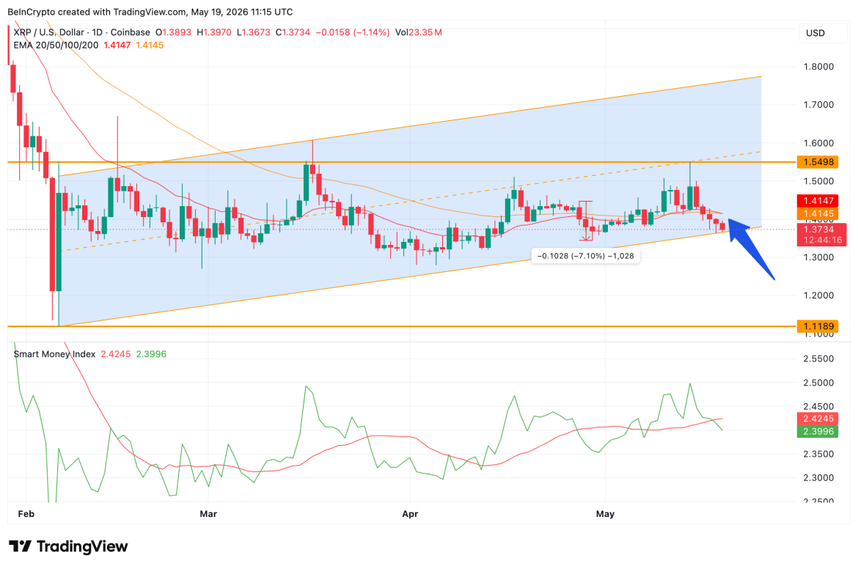The width and height of the screenshot is (858, 569).
Task: Click the Feb date label on time axis
Action: coord(26,514)
